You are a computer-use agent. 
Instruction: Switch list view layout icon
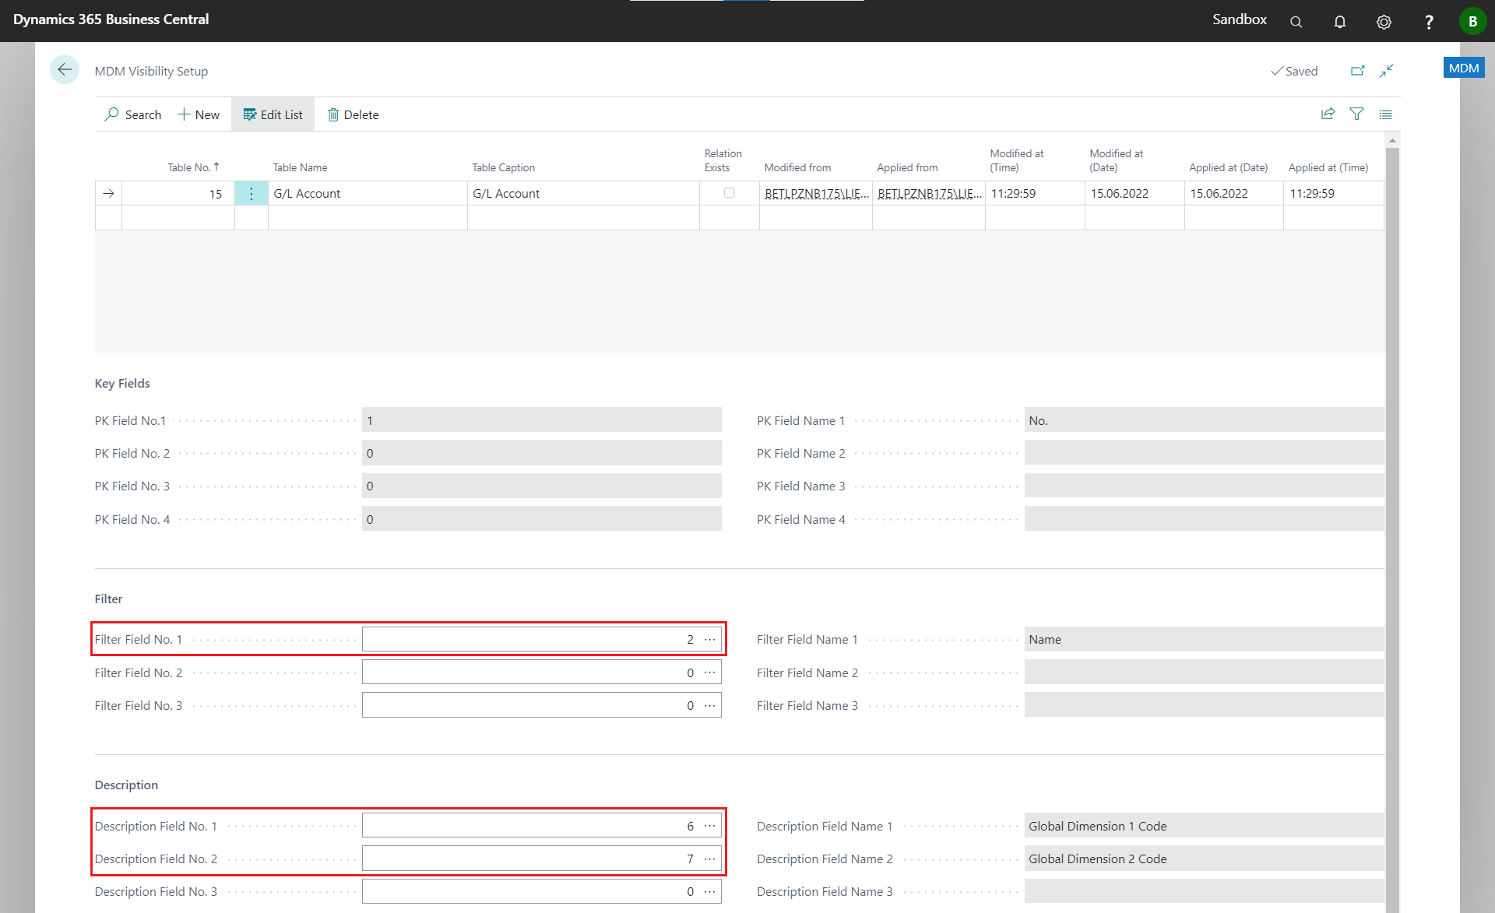coord(1386,114)
